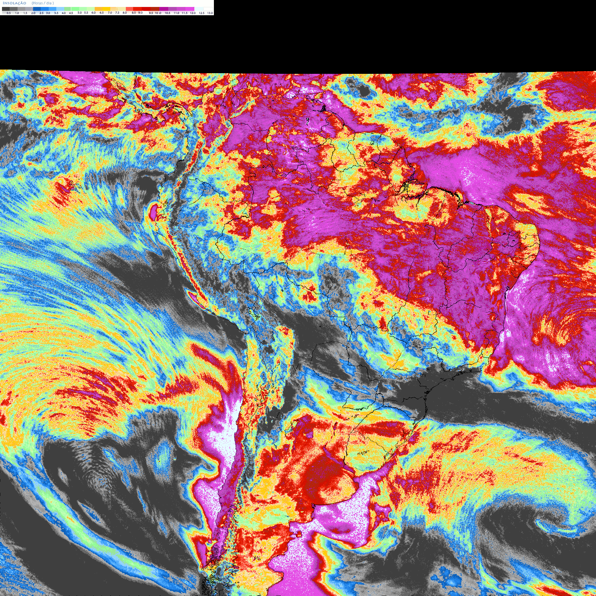
Task: Click the "(Horas / dia)" units label
Action: coord(43,3)
